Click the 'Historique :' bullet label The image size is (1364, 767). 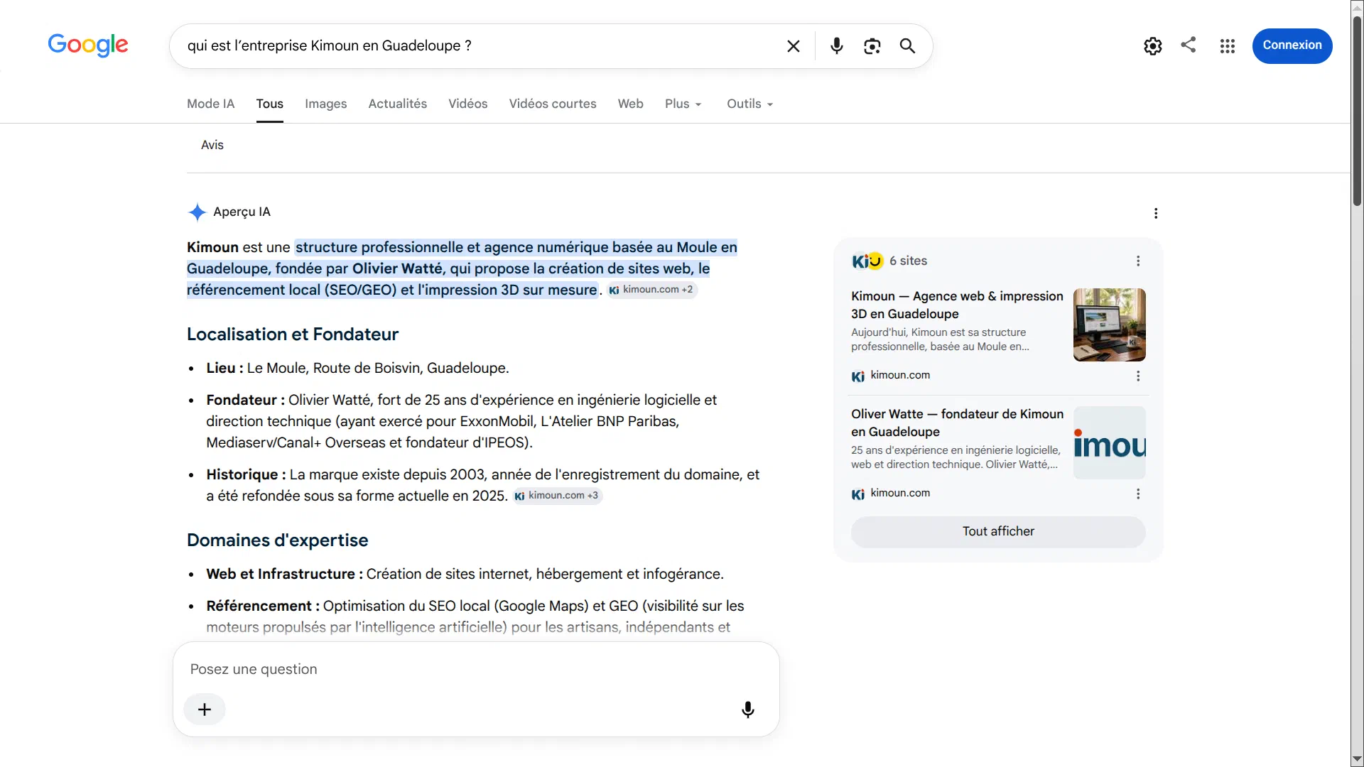[x=246, y=474]
